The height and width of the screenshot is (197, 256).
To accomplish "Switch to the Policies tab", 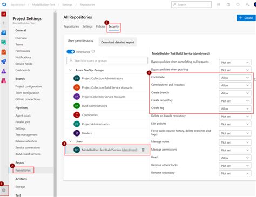I will point(100,26).
